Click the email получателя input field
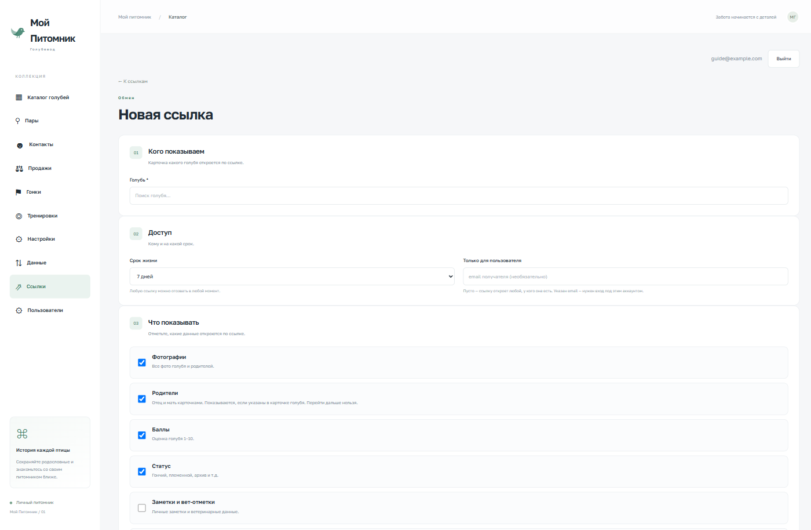Viewport: 811px width, 530px height. [x=626, y=277]
